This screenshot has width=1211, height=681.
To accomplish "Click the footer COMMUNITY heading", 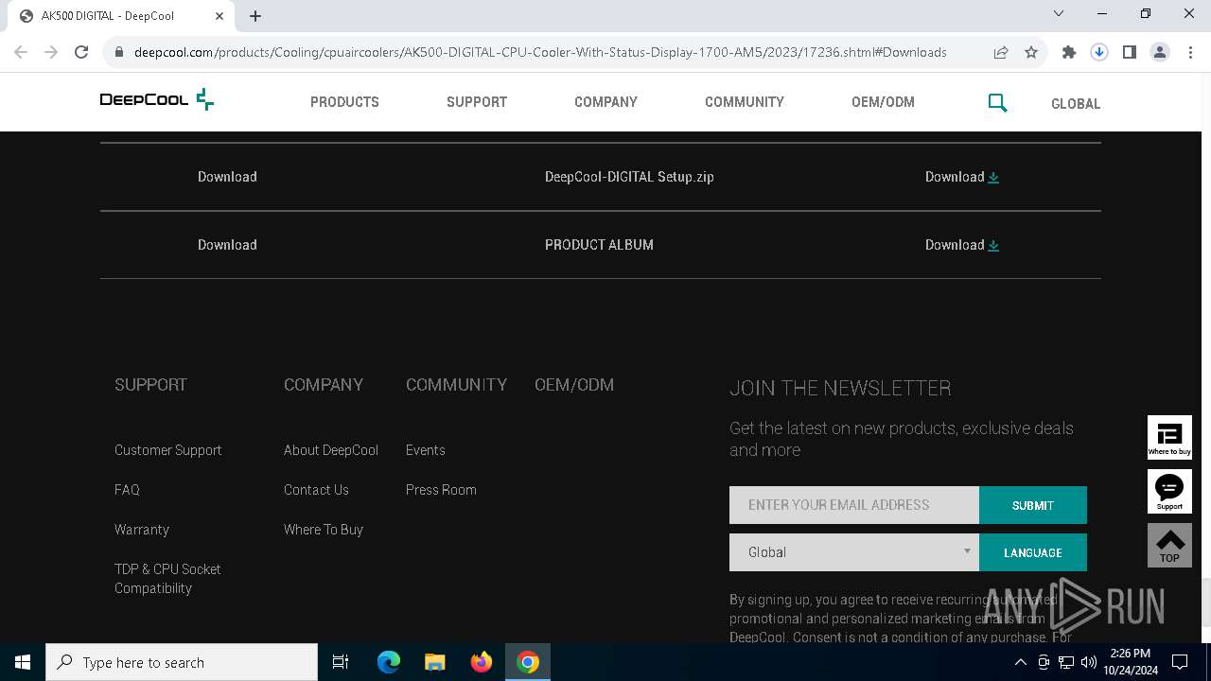I will pyautogui.click(x=457, y=385).
